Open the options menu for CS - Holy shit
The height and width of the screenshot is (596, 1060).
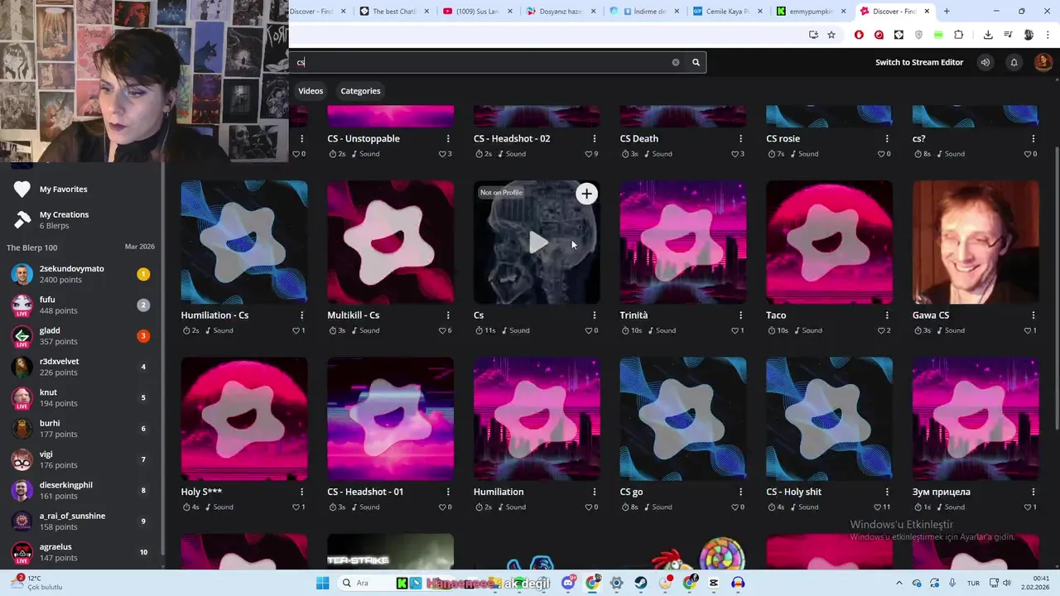(x=887, y=492)
